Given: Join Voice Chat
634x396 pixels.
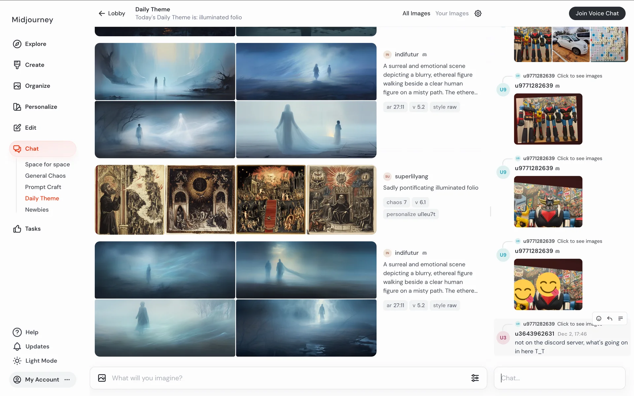Looking at the screenshot, I should pos(597,14).
